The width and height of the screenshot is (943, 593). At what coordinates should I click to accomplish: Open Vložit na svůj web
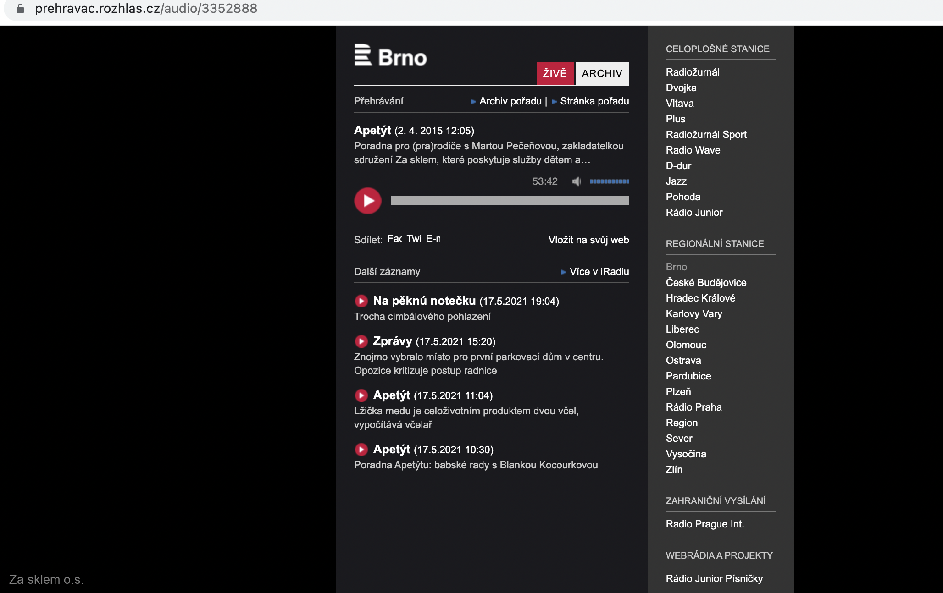tap(588, 240)
